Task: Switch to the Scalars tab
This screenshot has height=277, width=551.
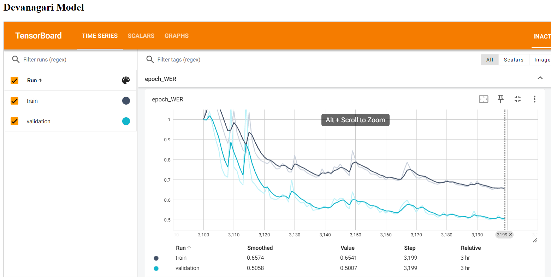Action: click(141, 36)
